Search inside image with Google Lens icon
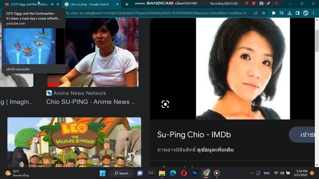Viewport: 319px width, 179px height. (165, 104)
